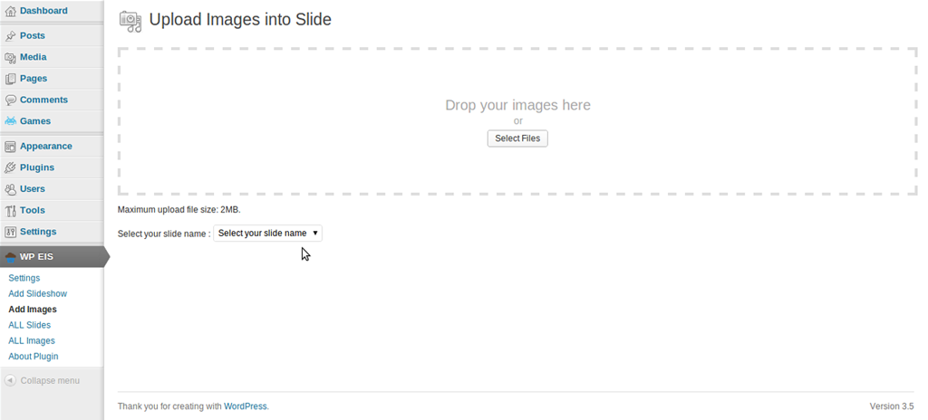Screen dimensions: 928x420
Task: Follow the WordPress link in the footer
Action: 245,406
